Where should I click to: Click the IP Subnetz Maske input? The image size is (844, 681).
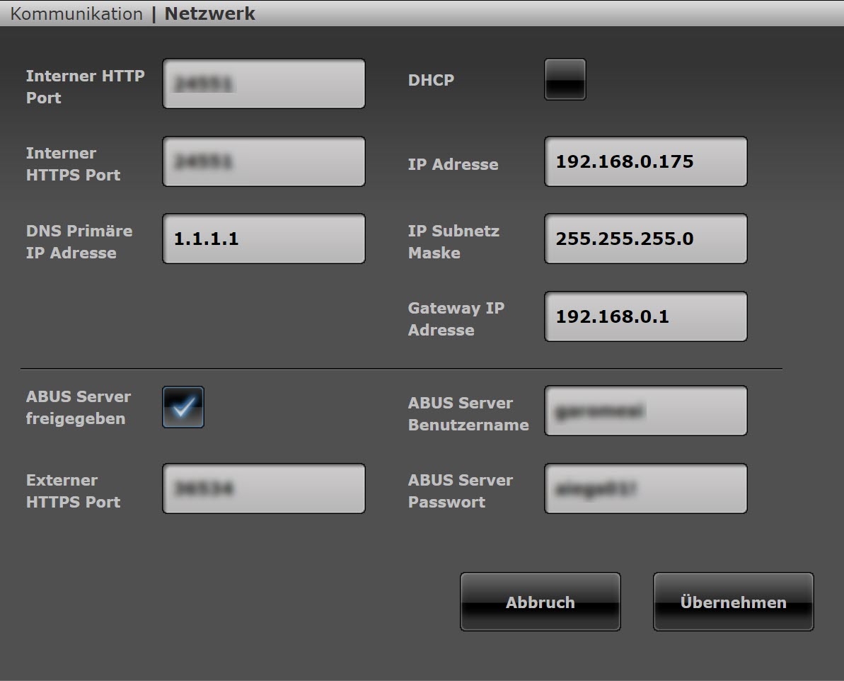645,239
